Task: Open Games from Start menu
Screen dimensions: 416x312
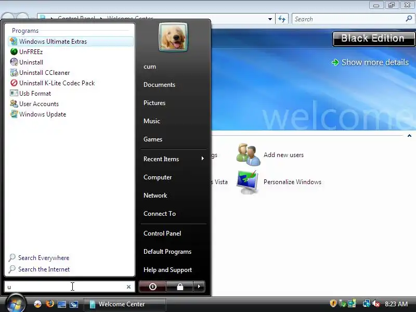Action: tap(153, 139)
